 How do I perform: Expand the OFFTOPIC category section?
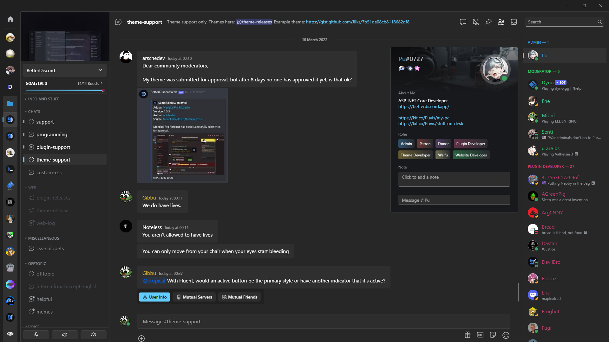(37, 263)
